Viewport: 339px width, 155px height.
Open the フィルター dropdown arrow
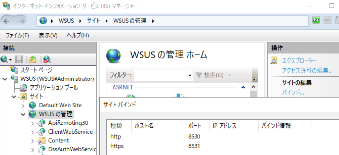pyautogui.click(x=190, y=75)
